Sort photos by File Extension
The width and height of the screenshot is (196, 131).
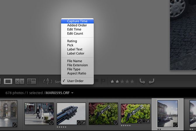[x=77, y=65]
